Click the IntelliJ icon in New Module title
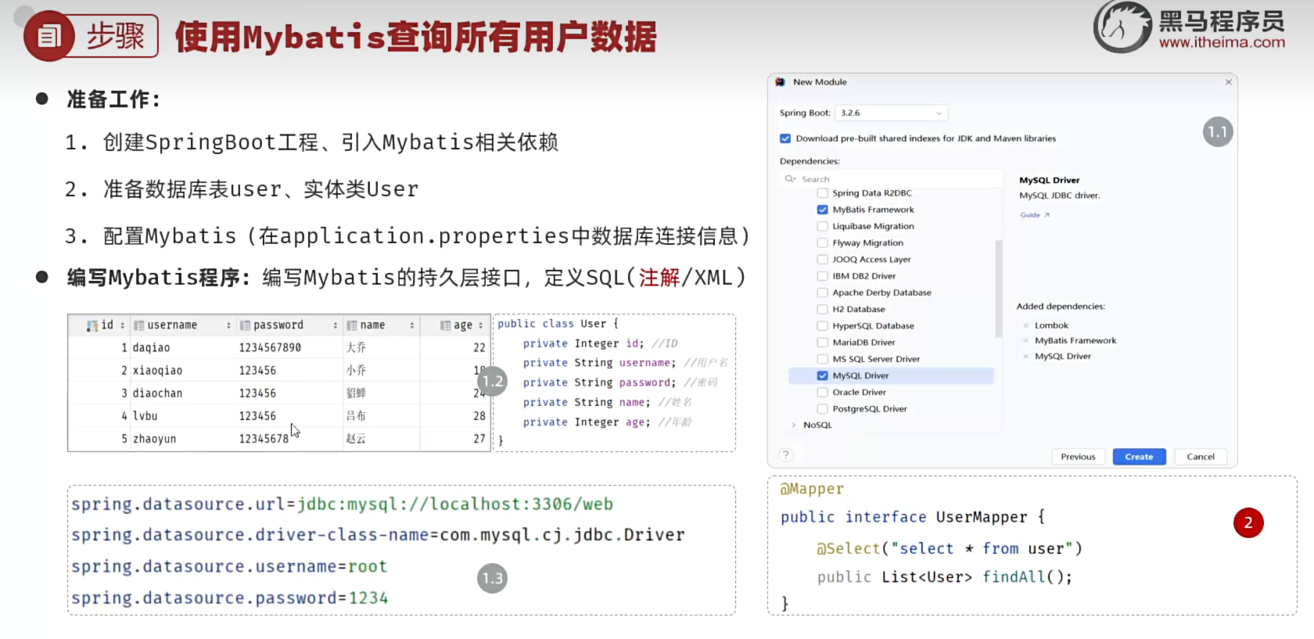This screenshot has width=1314, height=639. coord(780,82)
